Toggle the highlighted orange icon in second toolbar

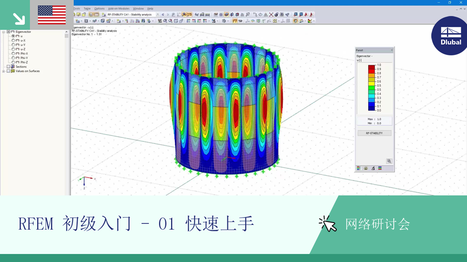(x=235, y=21)
